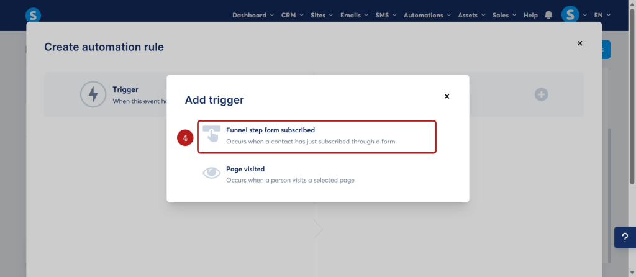Open the notifications bell
The width and height of the screenshot is (636, 277).
pyautogui.click(x=548, y=15)
